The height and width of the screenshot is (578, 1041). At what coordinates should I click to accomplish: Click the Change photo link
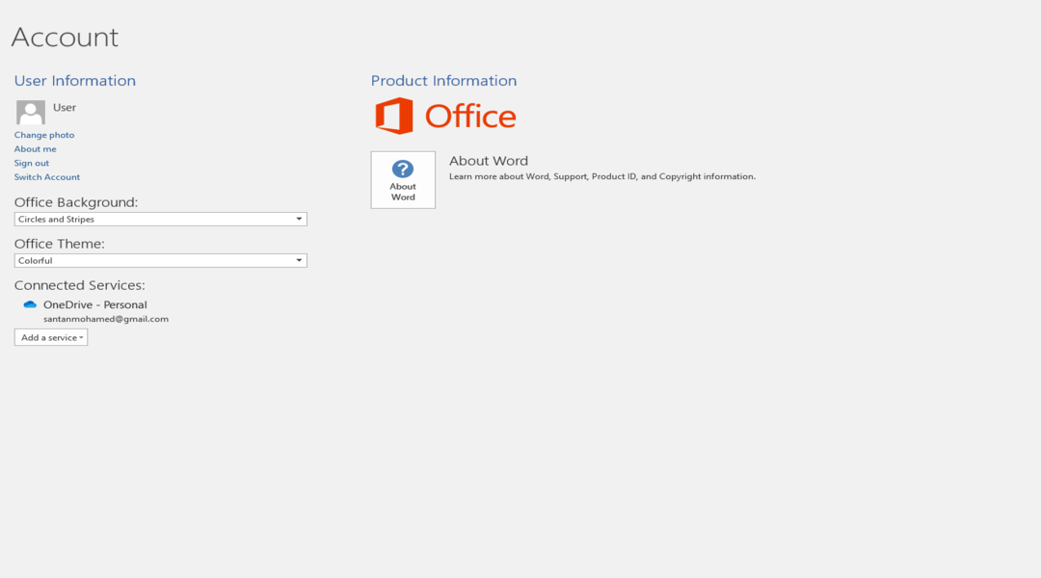coord(44,135)
